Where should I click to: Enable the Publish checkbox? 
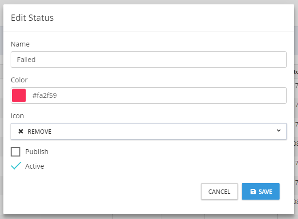point(16,152)
